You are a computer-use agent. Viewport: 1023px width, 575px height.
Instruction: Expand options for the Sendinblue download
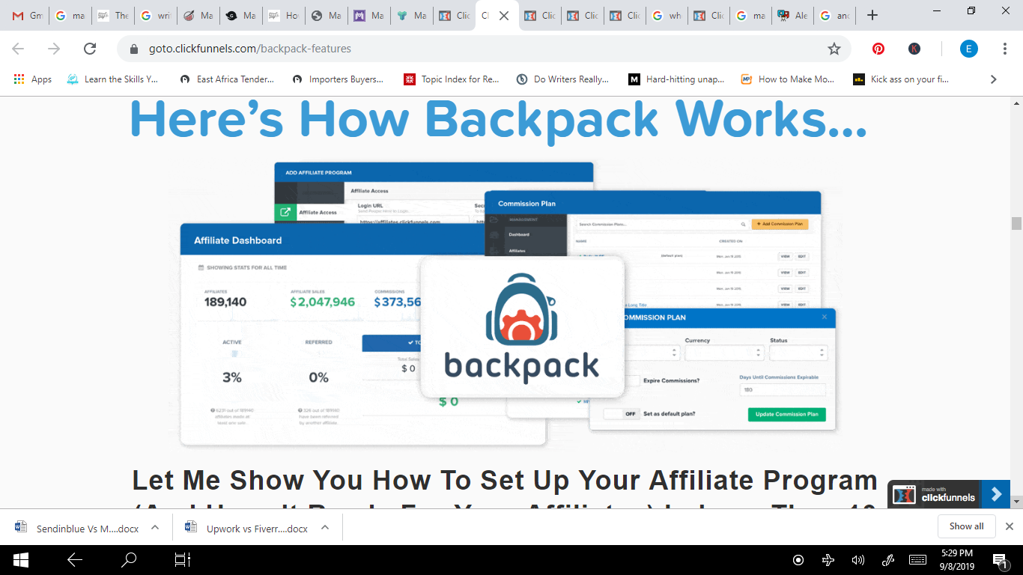point(155,527)
